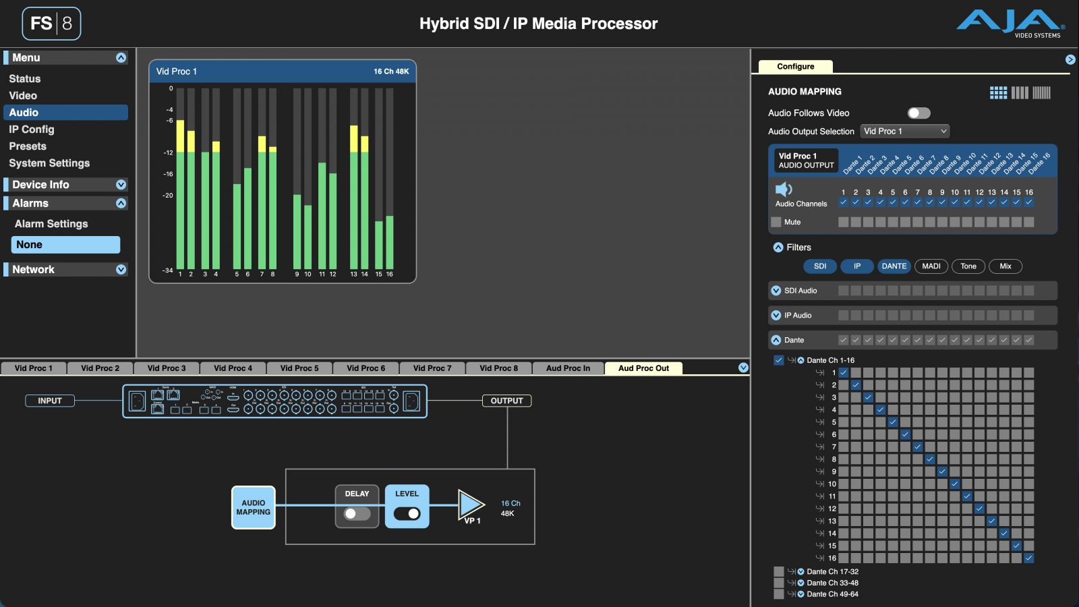1079x607 pixels.
Task: Expand the Device Info section
Action: [121, 185]
